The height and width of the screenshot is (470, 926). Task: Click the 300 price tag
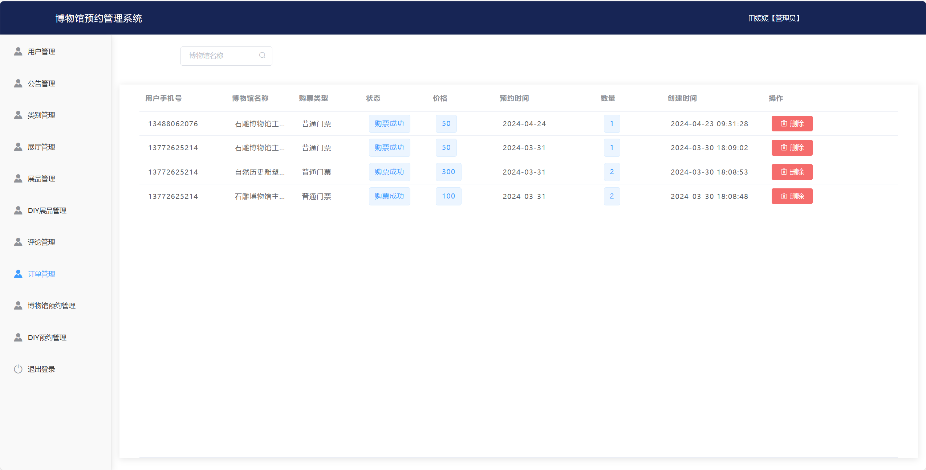pos(448,172)
